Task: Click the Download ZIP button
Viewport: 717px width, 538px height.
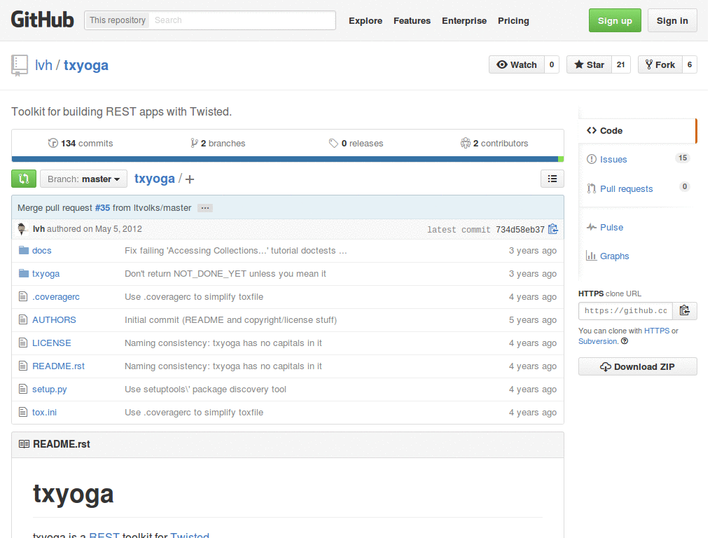Action: [637, 366]
